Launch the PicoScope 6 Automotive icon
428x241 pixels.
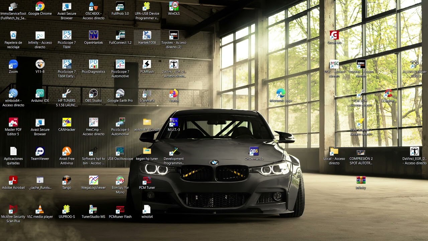pos(120,122)
